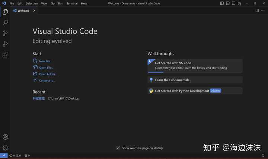Toggle primary side bar layout icon
This screenshot has height=159, width=268.
(222, 3)
